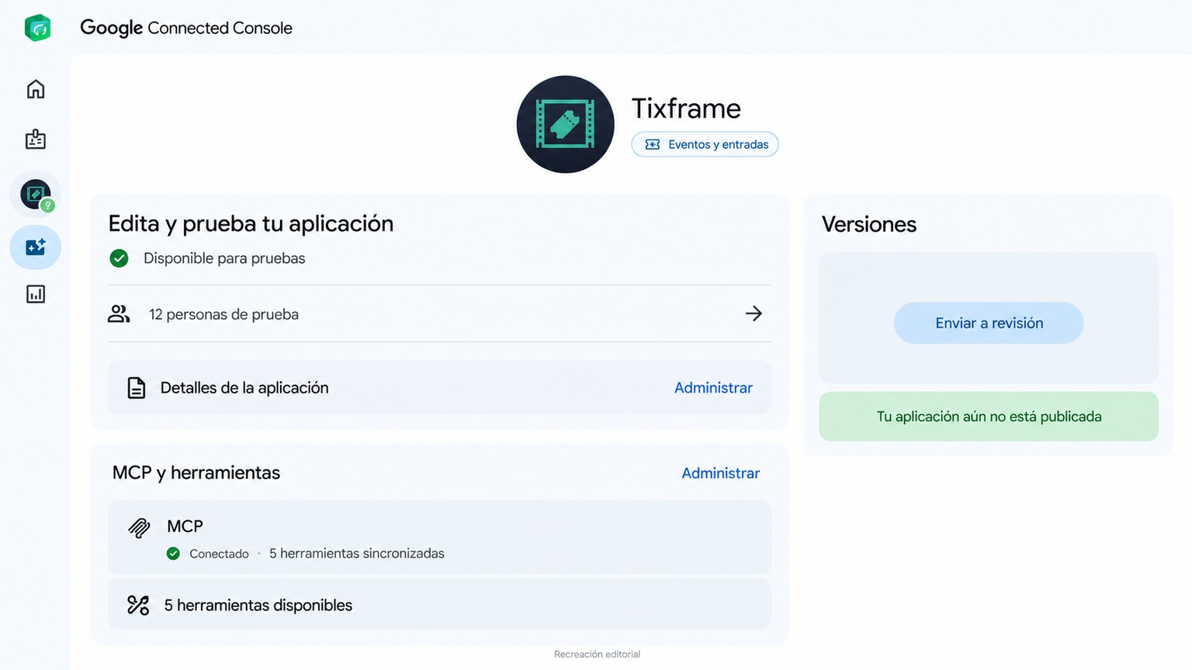Open the highlighted sparkle app sidebar icon

click(36, 247)
